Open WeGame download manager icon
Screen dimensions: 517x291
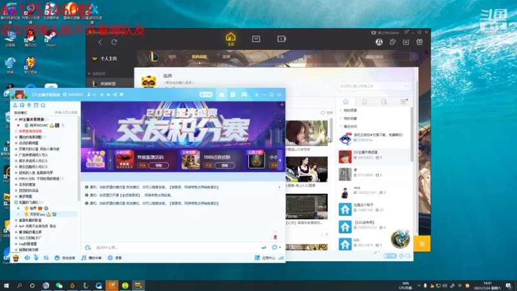pyautogui.click(x=406, y=42)
